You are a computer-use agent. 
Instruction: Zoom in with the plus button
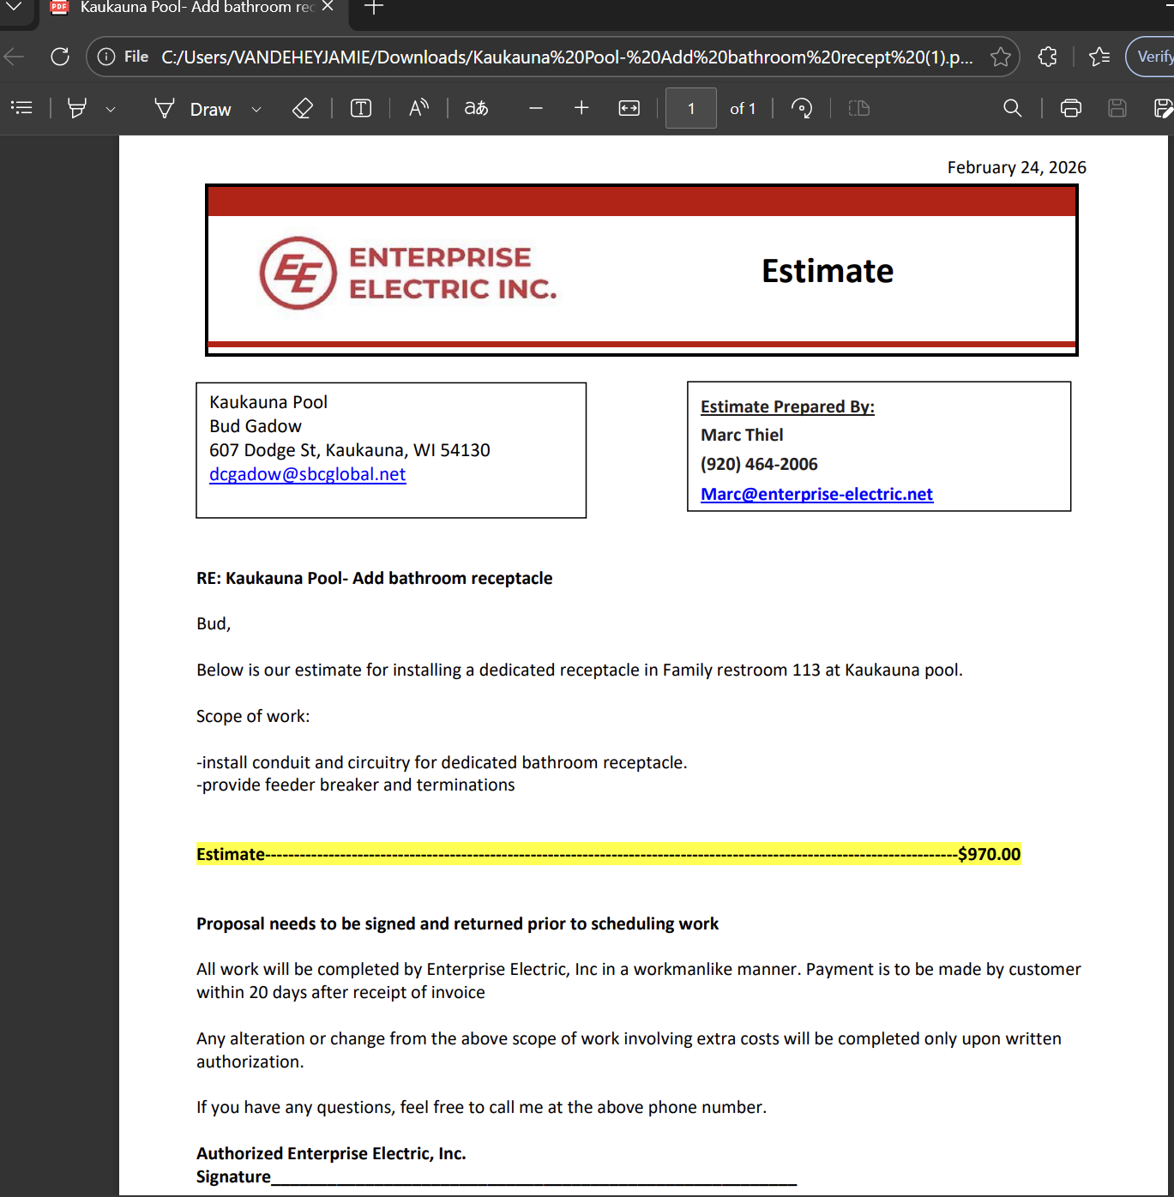point(581,108)
